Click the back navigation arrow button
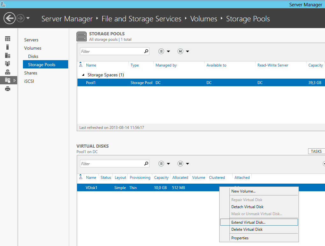 pos(10,18)
